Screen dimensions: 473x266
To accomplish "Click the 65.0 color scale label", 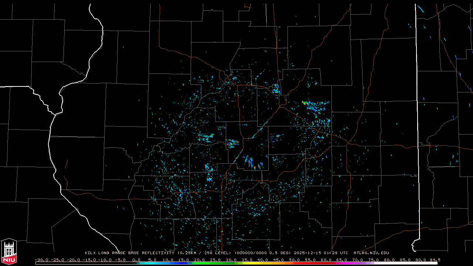I will [341, 260].
